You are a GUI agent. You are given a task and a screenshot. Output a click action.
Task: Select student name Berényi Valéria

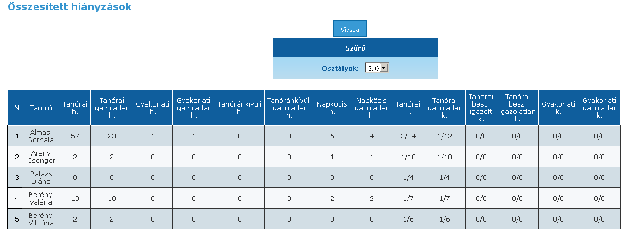41,198
